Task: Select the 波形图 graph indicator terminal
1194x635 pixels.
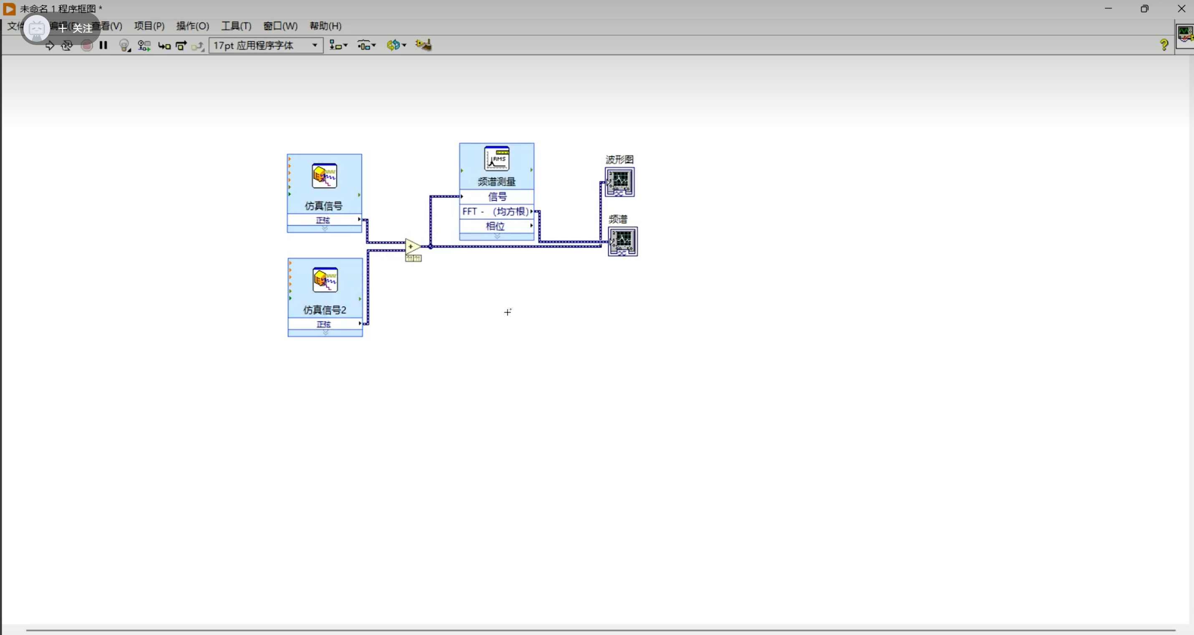Action: click(620, 182)
